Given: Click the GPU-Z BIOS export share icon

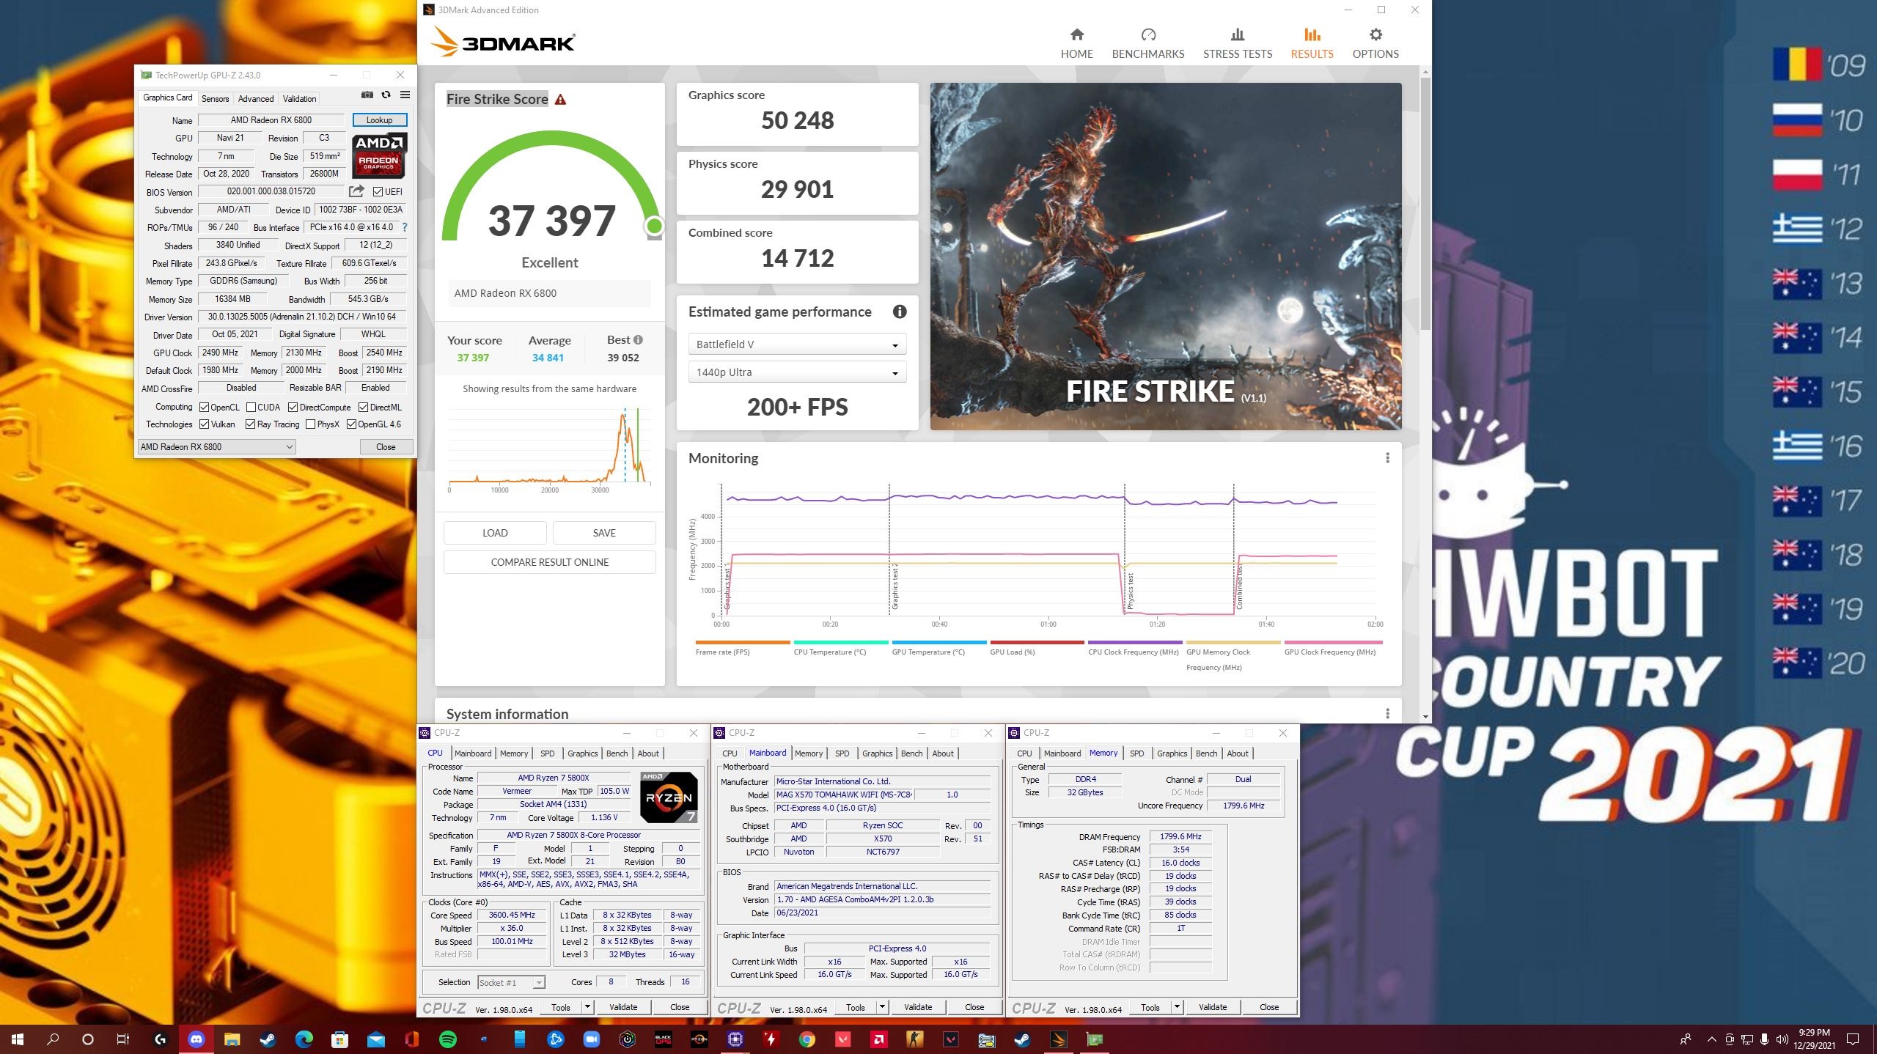Looking at the screenshot, I should pyautogui.click(x=356, y=191).
